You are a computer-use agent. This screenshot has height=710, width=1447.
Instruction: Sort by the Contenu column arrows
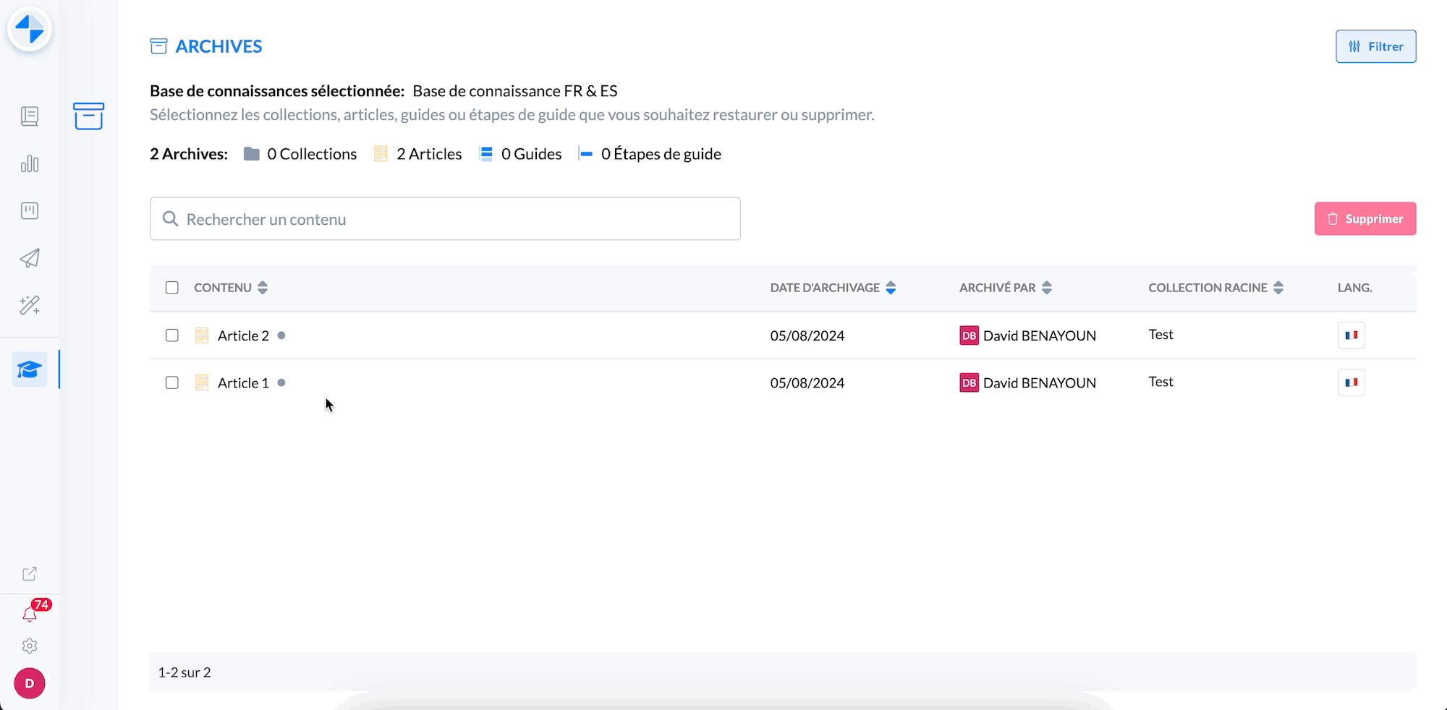(x=263, y=288)
